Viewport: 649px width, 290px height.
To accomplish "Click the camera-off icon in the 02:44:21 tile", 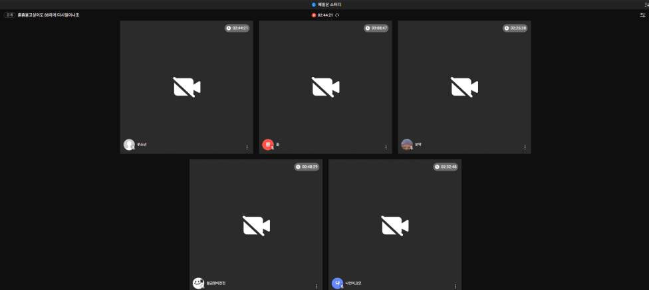I will click(x=187, y=87).
